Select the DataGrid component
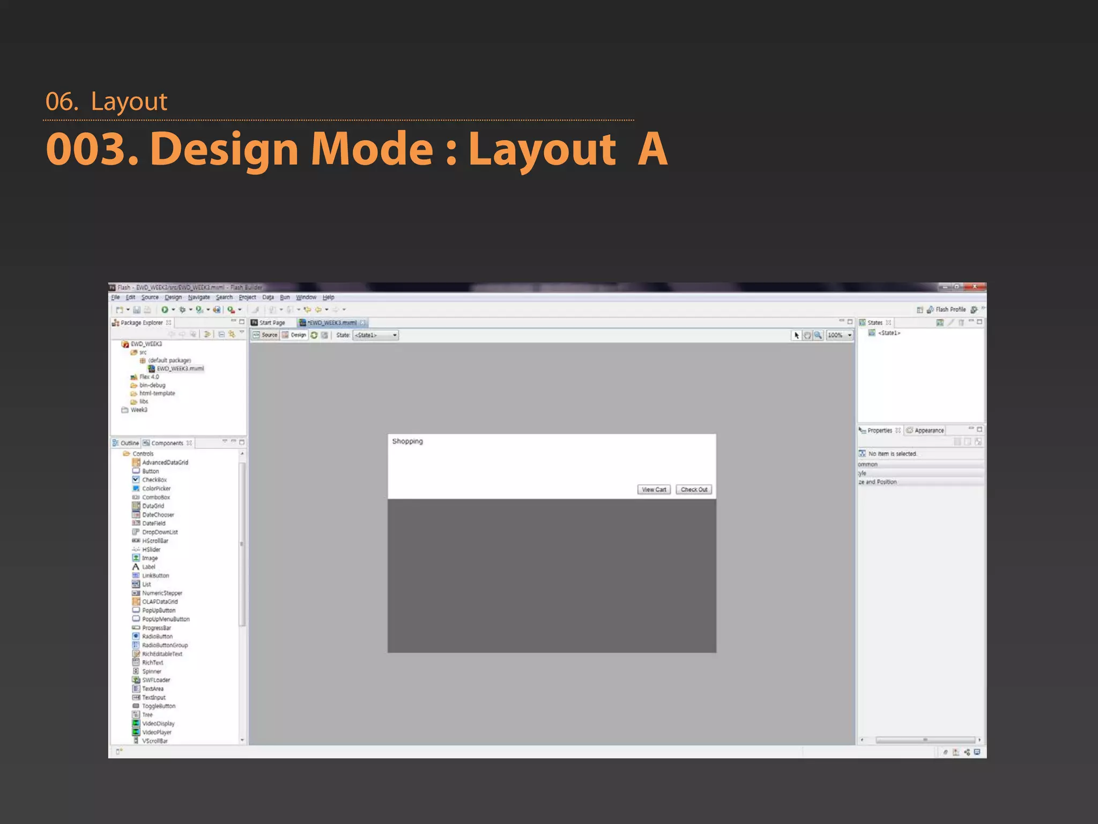The width and height of the screenshot is (1098, 824). 149,506
